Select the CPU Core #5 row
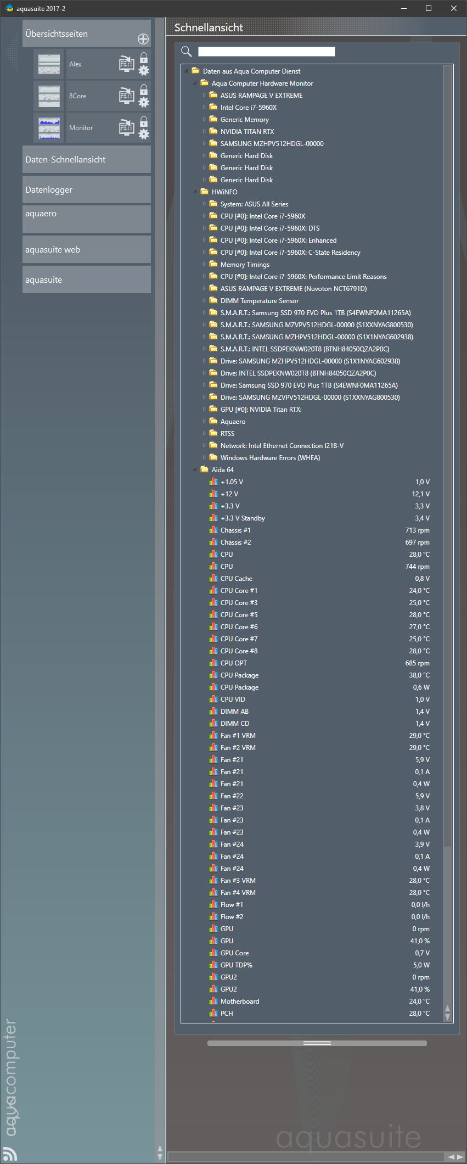Screen dimensions: 467x1164 pos(319,614)
